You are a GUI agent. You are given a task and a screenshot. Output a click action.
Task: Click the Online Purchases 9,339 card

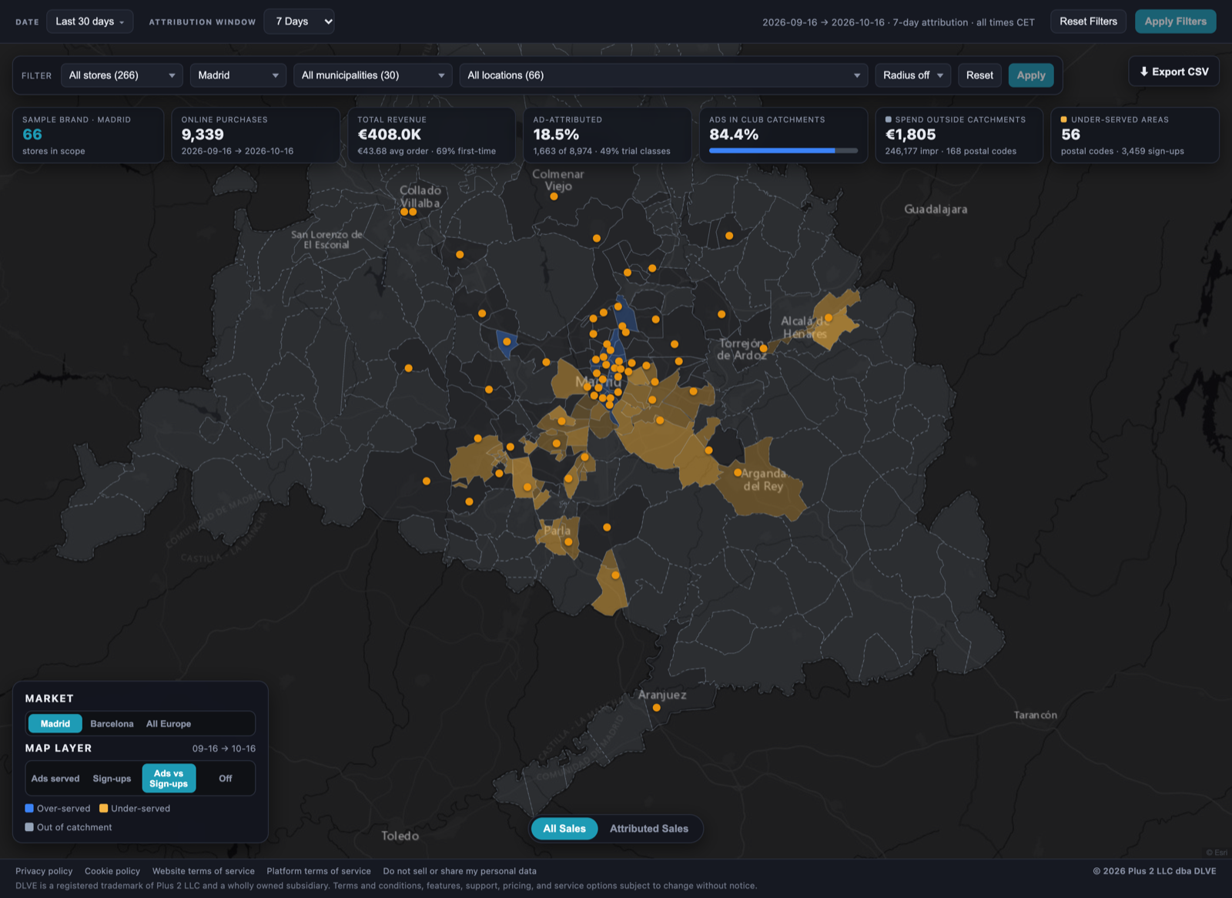point(256,135)
